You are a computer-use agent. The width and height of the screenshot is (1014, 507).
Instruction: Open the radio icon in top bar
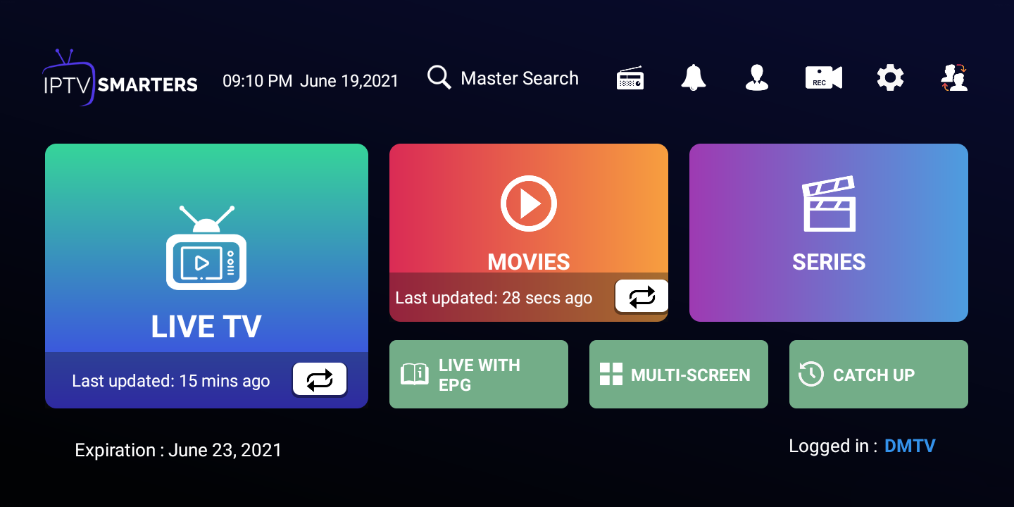[630, 78]
